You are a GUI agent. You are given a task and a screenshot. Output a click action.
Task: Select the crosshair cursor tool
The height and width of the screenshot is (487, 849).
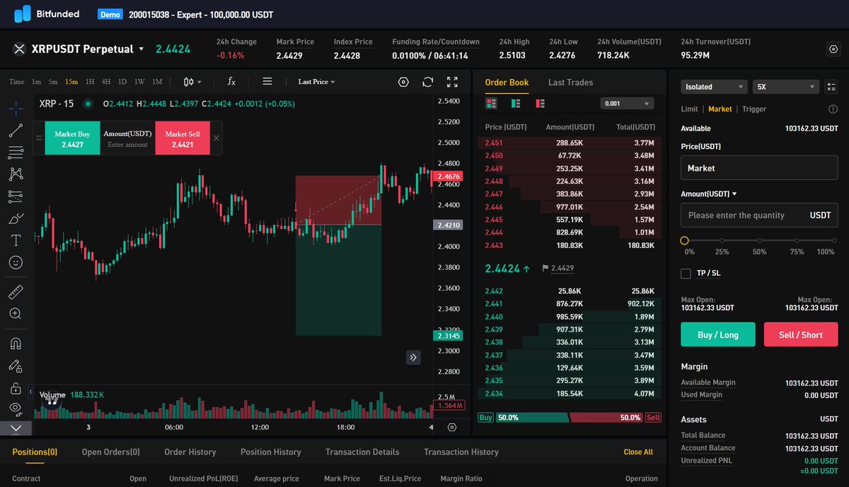point(16,109)
